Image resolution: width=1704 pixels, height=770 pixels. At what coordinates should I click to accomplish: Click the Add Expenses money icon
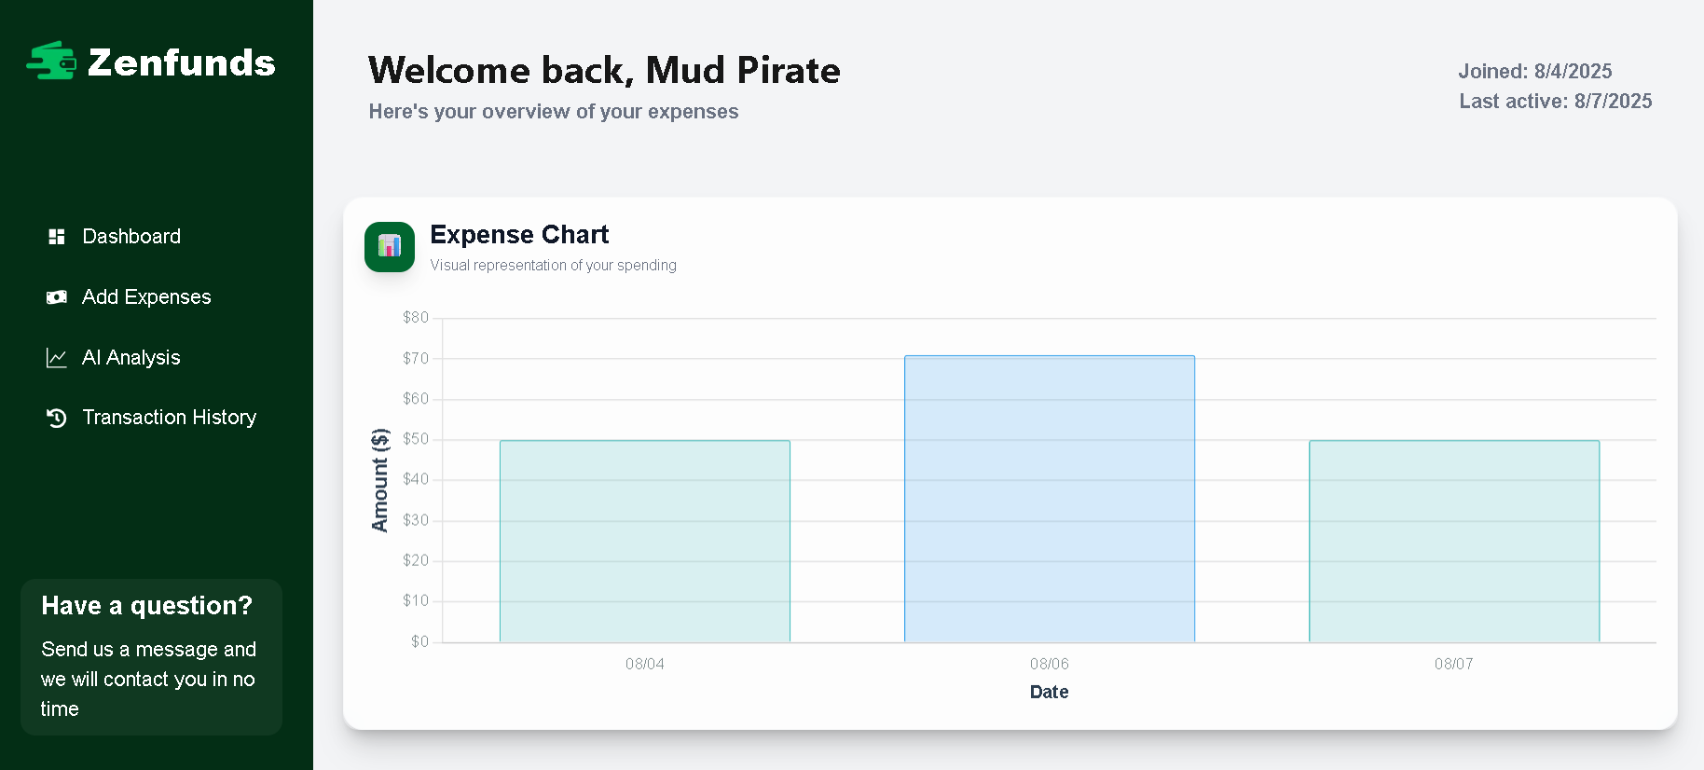point(57,297)
